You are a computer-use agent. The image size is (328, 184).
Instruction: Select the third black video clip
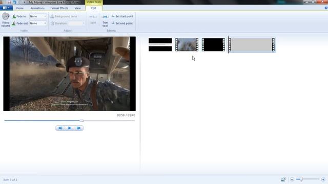pos(213,44)
